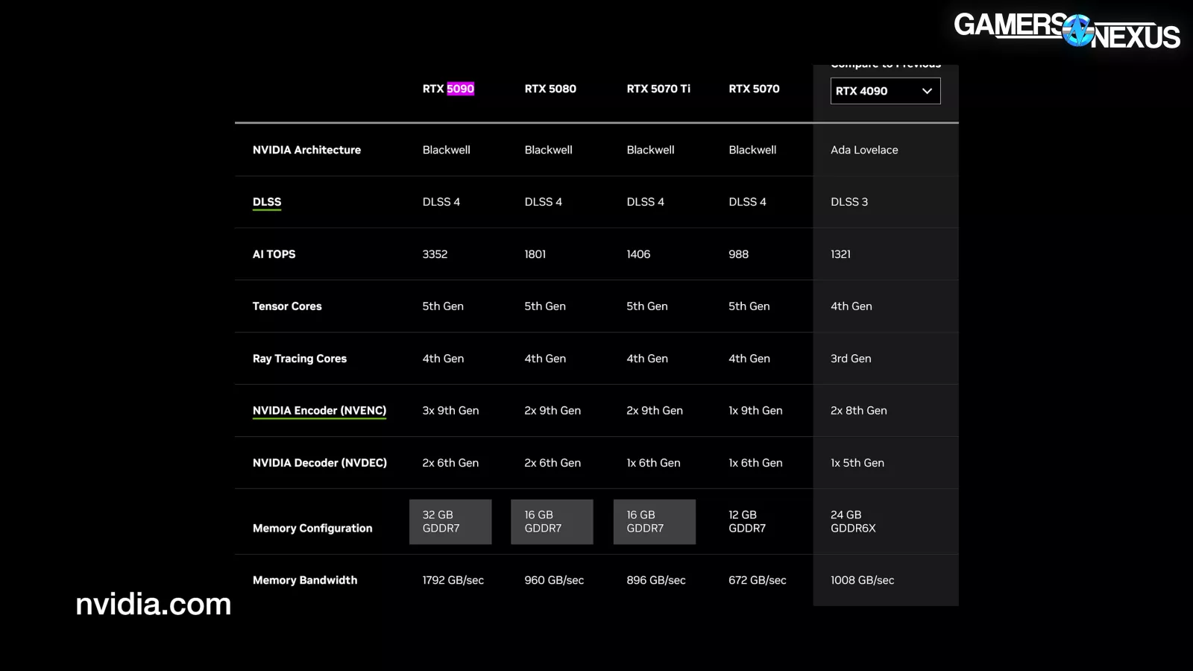Click the AI TOPS row label
The height and width of the screenshot is (671, 1193).
[274, 254]
